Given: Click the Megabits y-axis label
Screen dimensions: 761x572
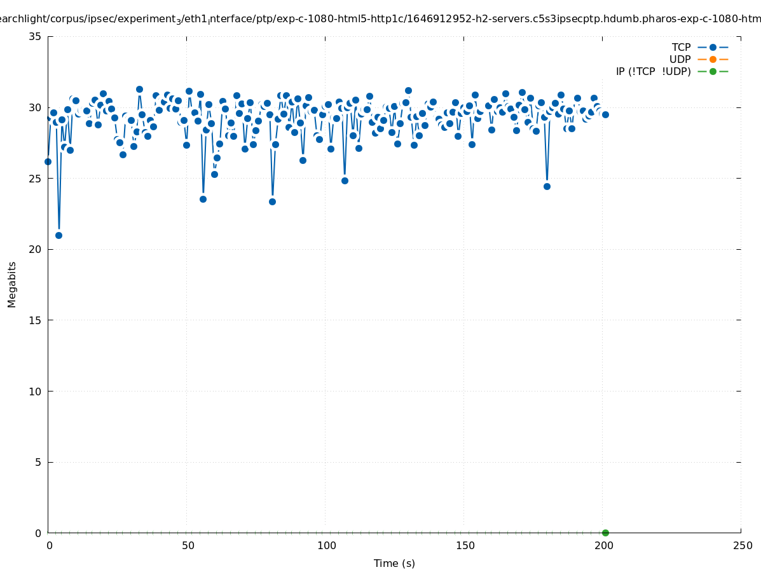Looking at the screenshot, I should (x=12, y=284).
